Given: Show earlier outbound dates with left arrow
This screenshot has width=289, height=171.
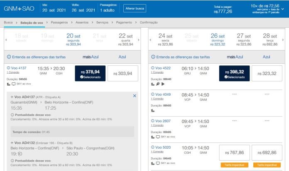Looking at the screenshot, I should (6, 40).
